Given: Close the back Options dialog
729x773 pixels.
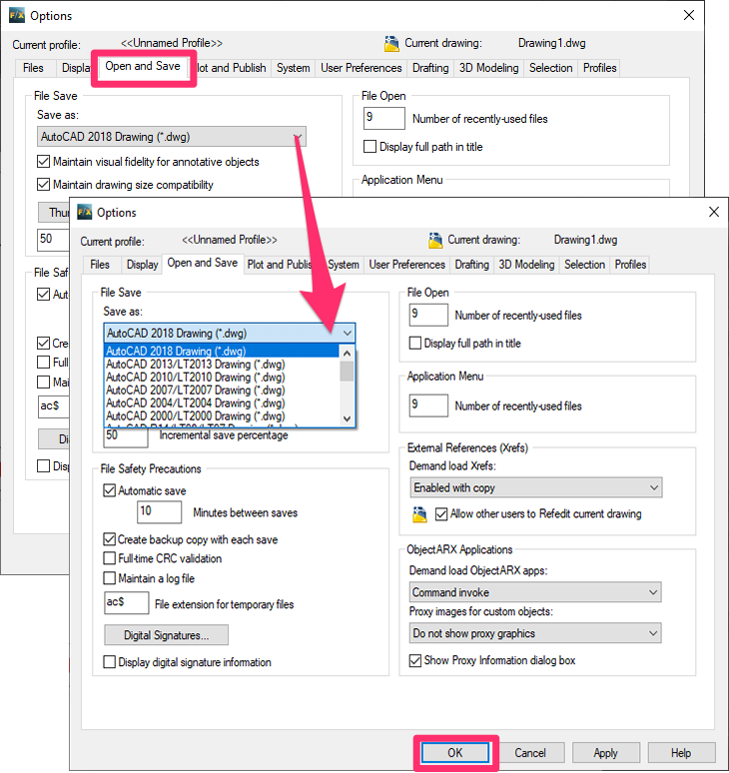Looking at the screenshot, I should 689,15.
